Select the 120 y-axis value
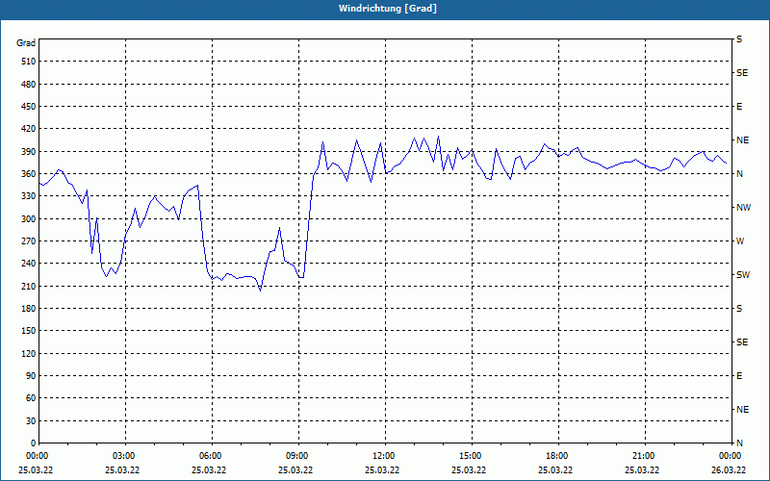 (28, 353)
